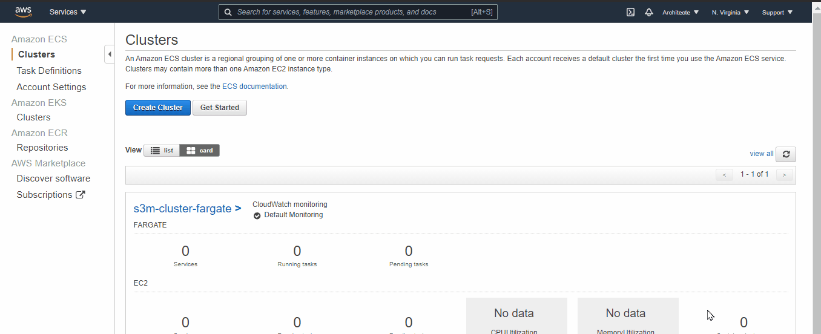This screenshot has height=334, width=821.
Task: Click the Get Started button
Action: click(x=220, y=108)
